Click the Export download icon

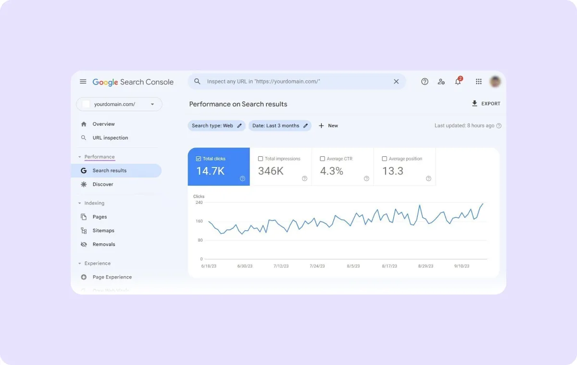tap(475, 104)
